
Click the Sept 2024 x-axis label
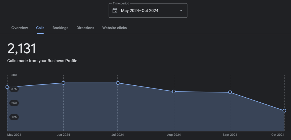tap(230, 135)
